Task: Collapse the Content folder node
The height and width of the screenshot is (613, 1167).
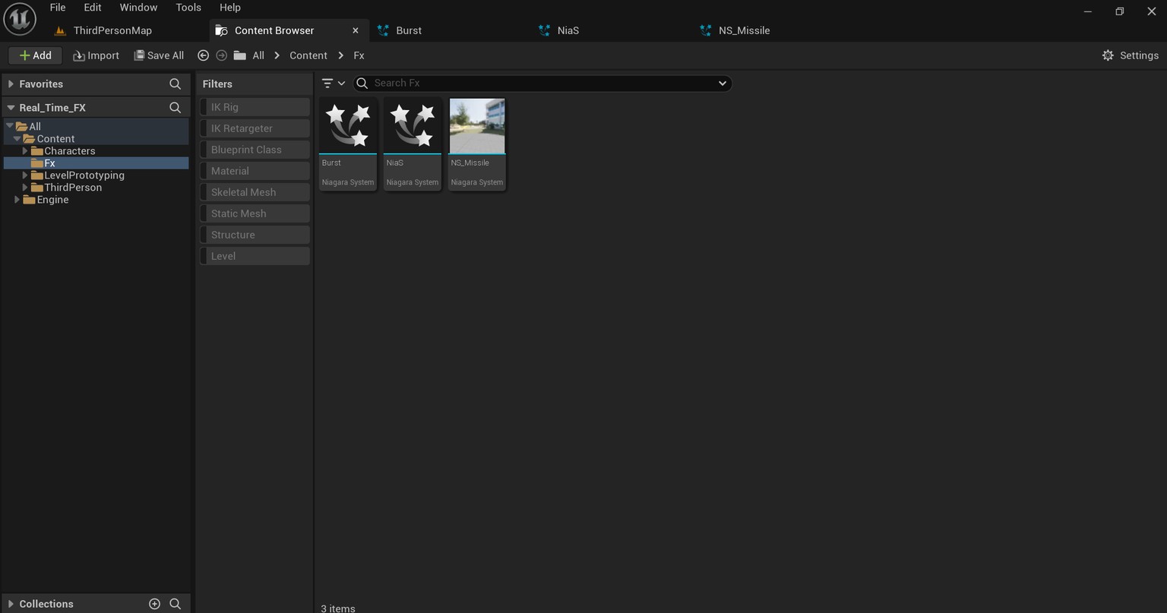Action: pyautogui.click(x=17, y=138)
